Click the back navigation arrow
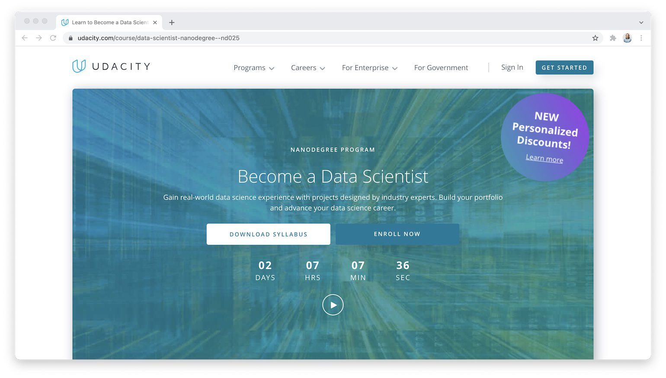The width and height of the screenshot is (666, 378). [25, 38]
